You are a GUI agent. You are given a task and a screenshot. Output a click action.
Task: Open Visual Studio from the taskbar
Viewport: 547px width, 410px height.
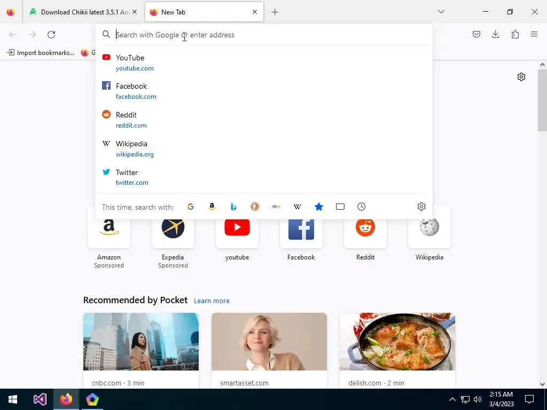tap(40, 399)
